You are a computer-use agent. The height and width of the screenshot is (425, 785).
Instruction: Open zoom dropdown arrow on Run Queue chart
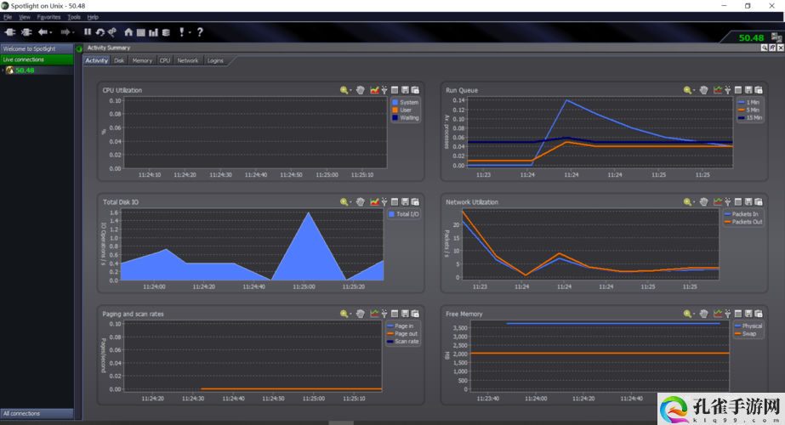point(694,91)
